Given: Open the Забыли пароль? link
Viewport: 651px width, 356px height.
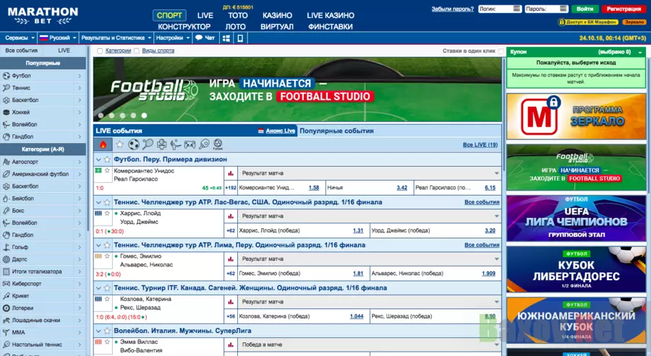Looking at the screenshot, I should point(453,9).
